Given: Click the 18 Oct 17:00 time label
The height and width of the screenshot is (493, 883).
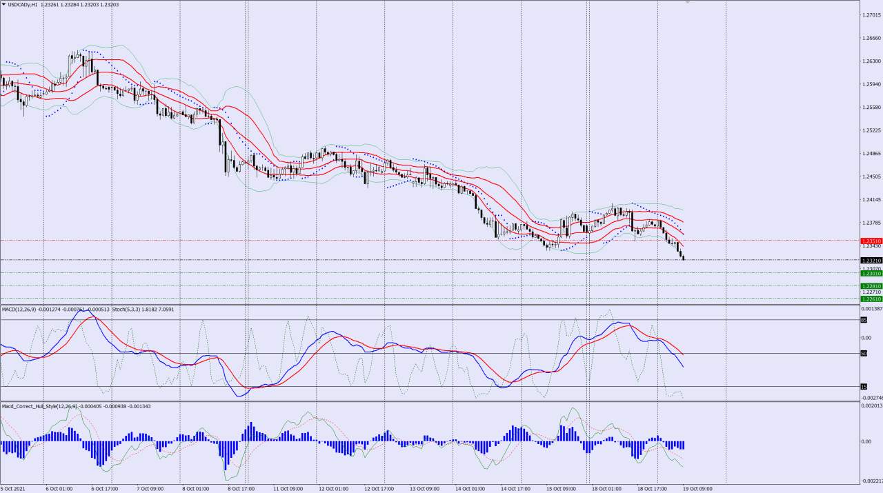Looking at the screenshot, I should pyautogui.click(x=651, y=488).
